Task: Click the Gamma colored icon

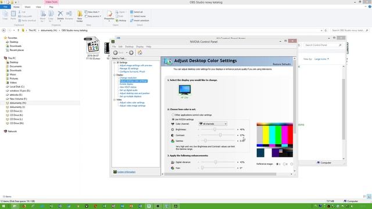Action: click(x=173, y=141)
